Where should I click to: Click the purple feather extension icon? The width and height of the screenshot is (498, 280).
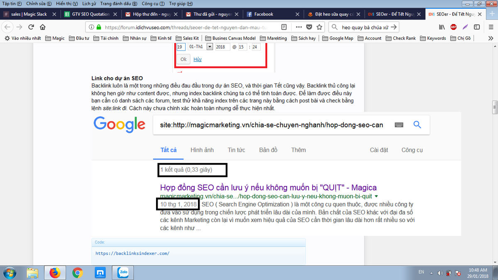click(465, 27)
